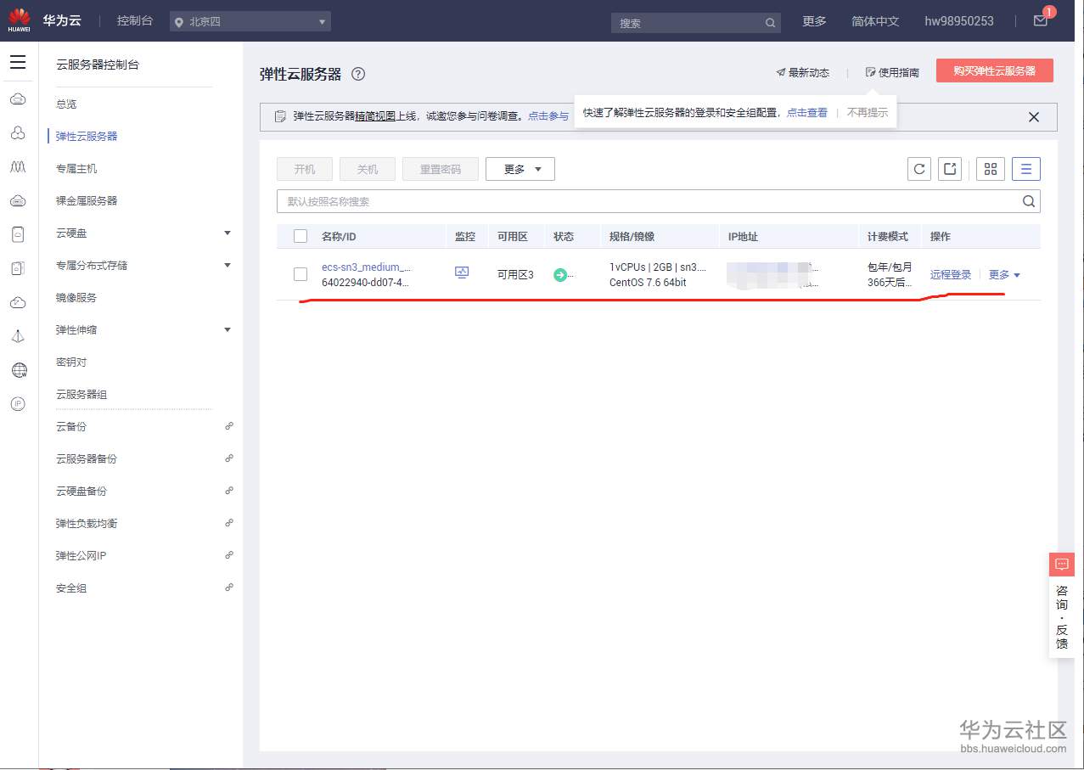Viewport: 1084px width, 770px height.
Task: Open the 简体中文 language menu
Action: 875,21
